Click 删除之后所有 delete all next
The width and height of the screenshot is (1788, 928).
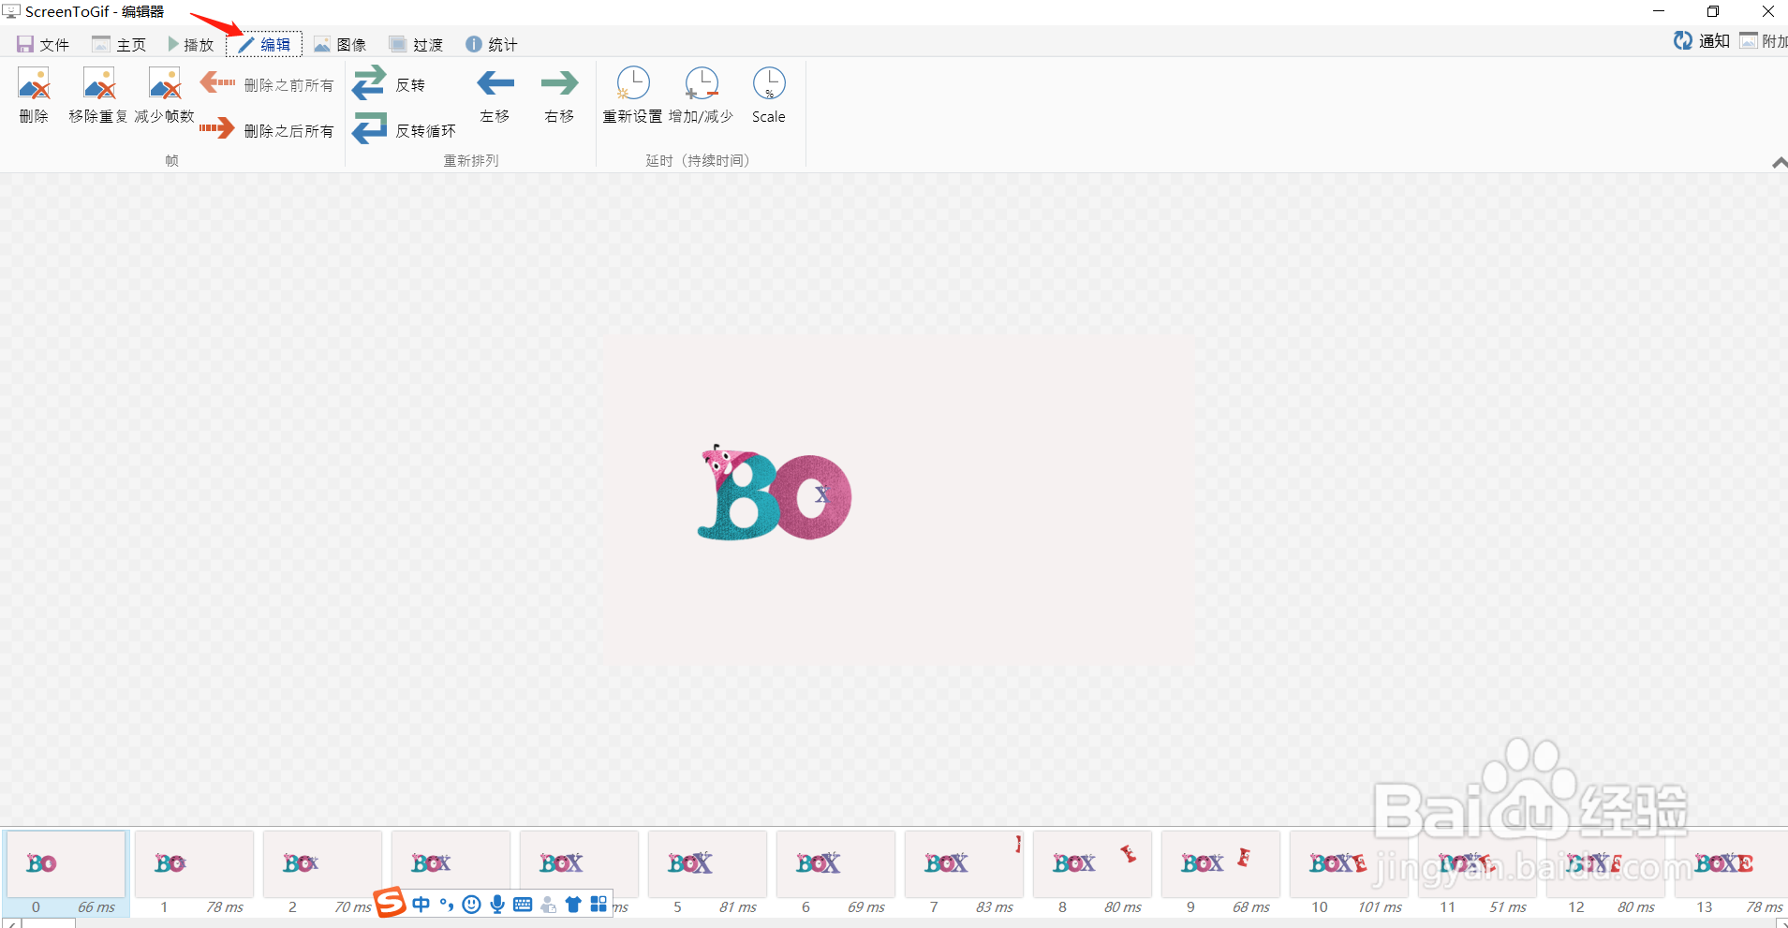pos(267,130)
